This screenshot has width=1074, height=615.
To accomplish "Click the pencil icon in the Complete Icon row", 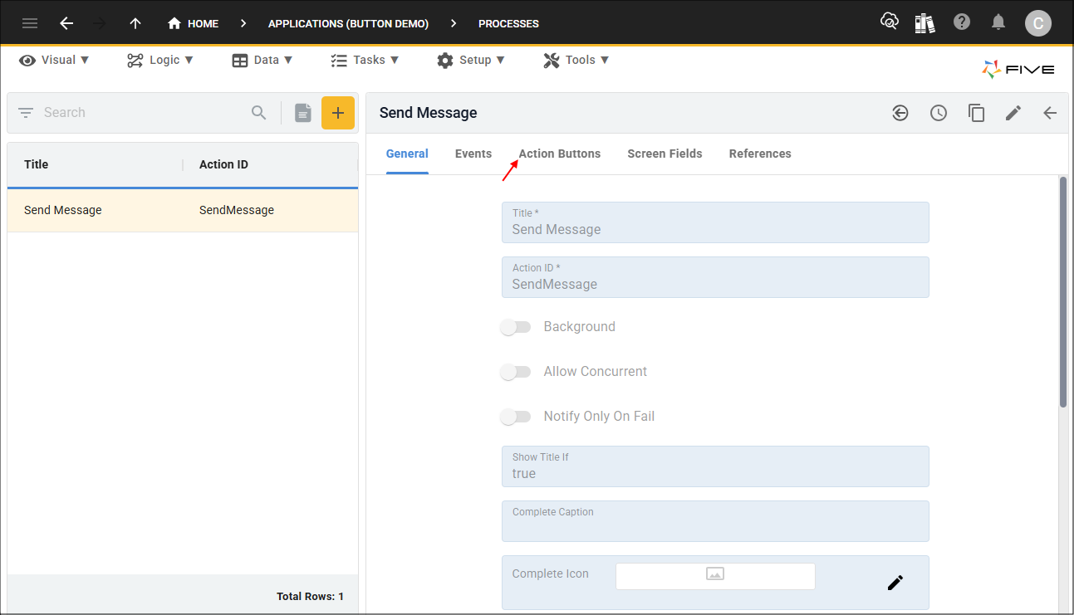I will [895, 583].
